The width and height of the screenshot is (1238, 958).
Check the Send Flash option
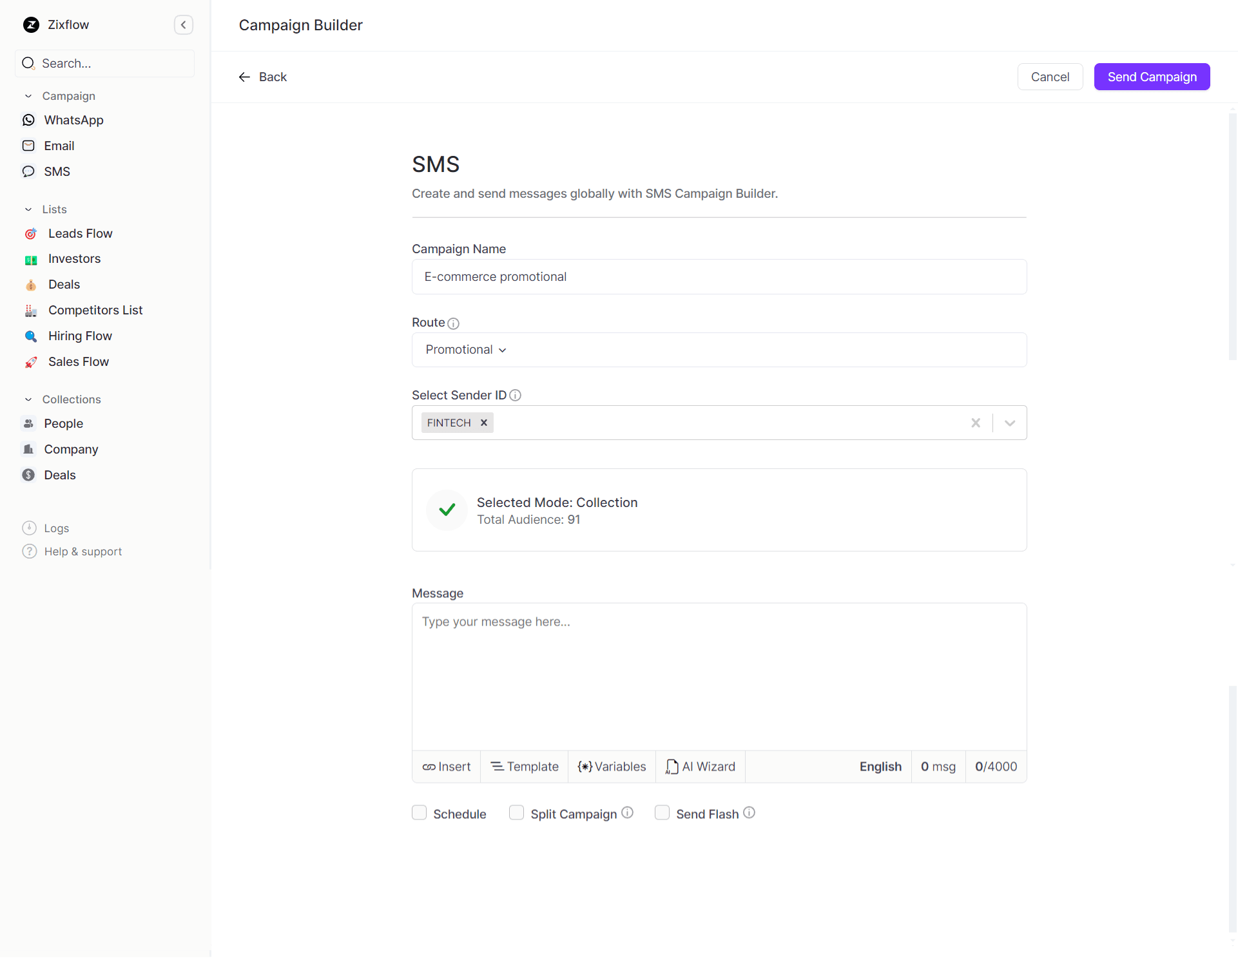tap(662, 813)
